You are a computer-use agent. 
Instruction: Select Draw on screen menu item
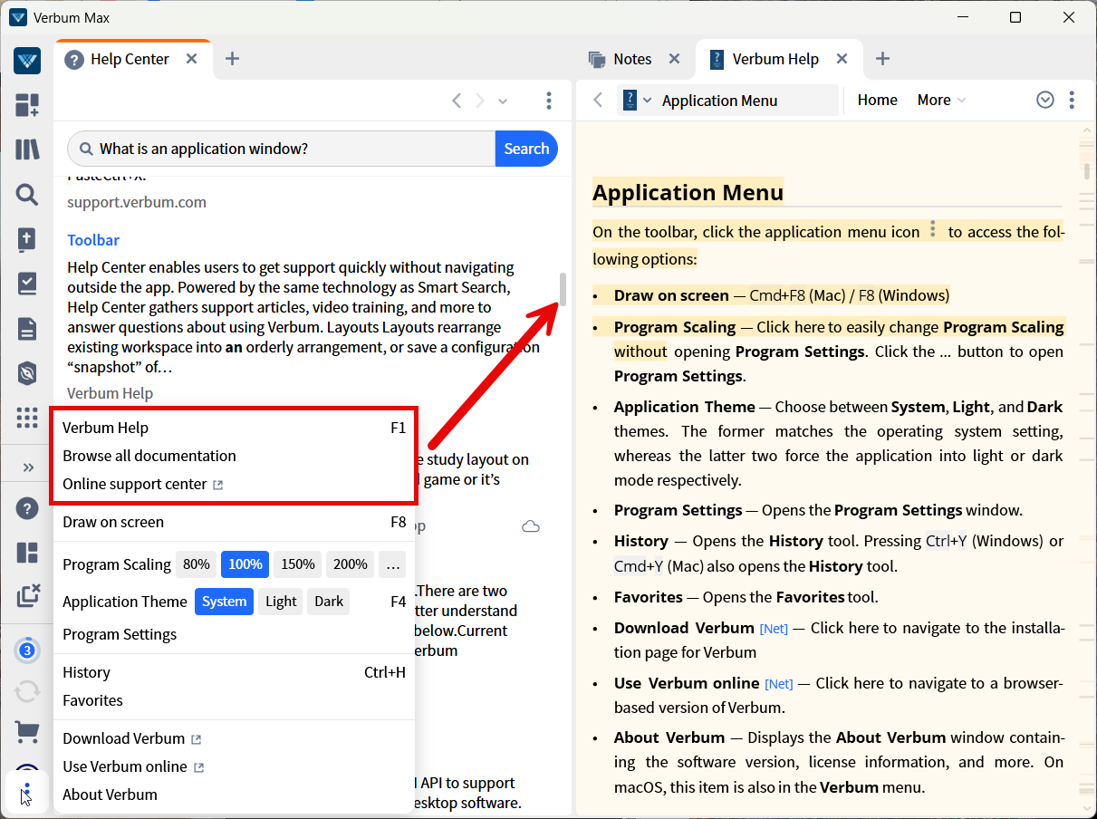pos(234,522)
